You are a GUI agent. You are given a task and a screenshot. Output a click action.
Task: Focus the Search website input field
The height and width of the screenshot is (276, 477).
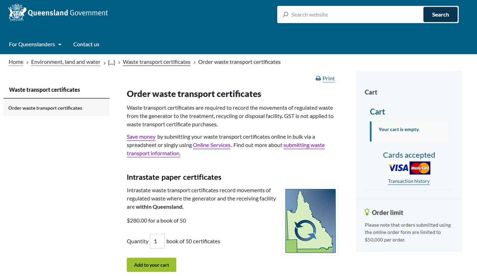354,15
